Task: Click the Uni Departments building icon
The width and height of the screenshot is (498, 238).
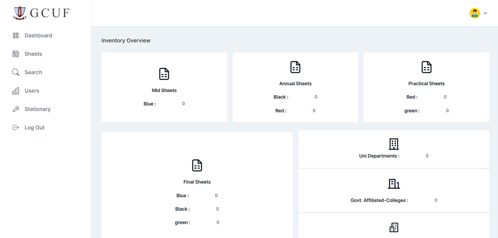Action: click(394, 144)
